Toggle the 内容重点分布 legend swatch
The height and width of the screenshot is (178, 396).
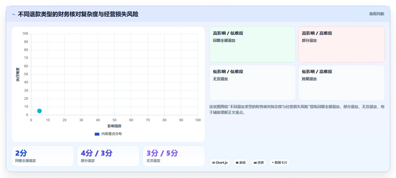(97, 134)
